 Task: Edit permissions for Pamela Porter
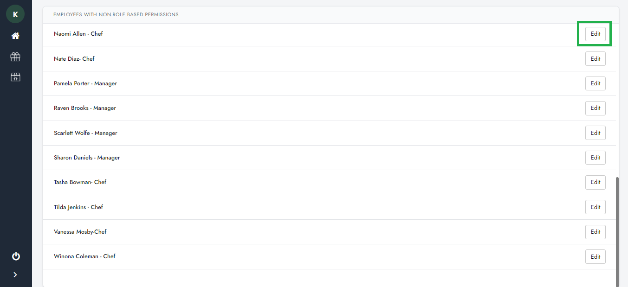595,83
